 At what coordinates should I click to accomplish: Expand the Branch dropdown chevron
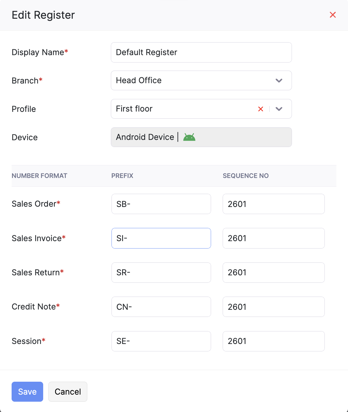point(279,81)
